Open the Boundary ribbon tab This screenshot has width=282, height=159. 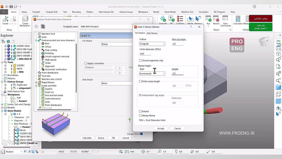(x=76, y=12)
